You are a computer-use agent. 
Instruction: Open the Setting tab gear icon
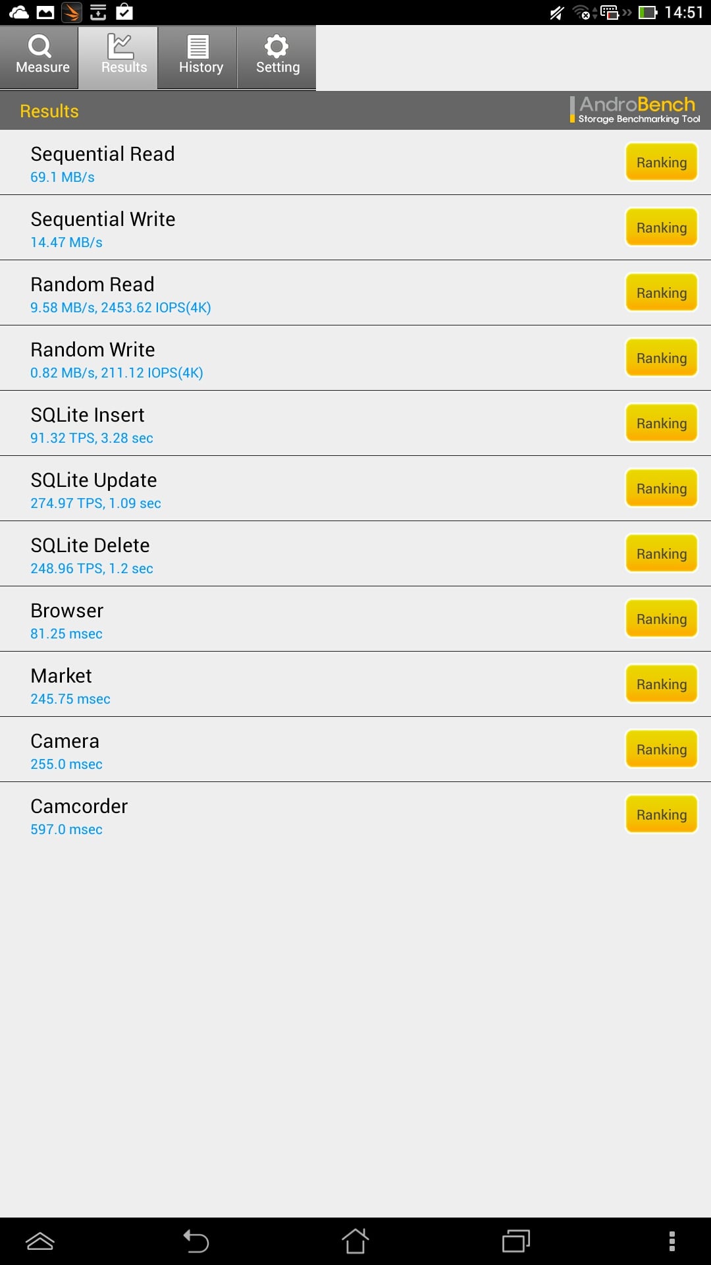pyautogui.click(x=276, y=47)
